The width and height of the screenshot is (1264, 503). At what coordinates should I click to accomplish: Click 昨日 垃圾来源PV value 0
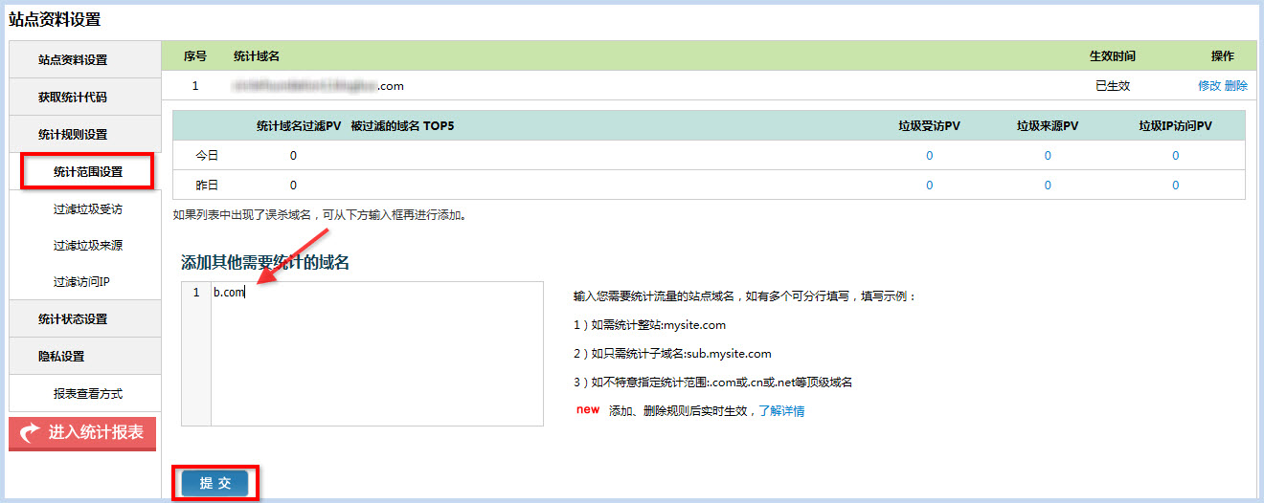tap(1048, 186)
